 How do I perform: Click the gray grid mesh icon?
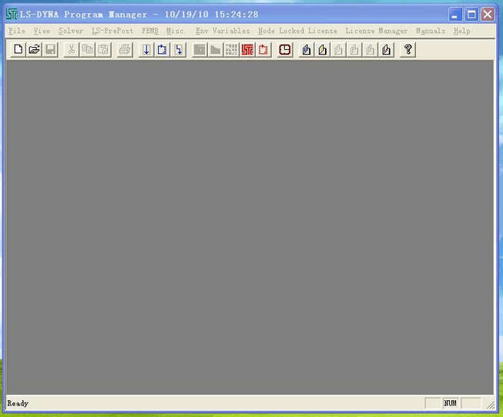[x=231, y=49]
